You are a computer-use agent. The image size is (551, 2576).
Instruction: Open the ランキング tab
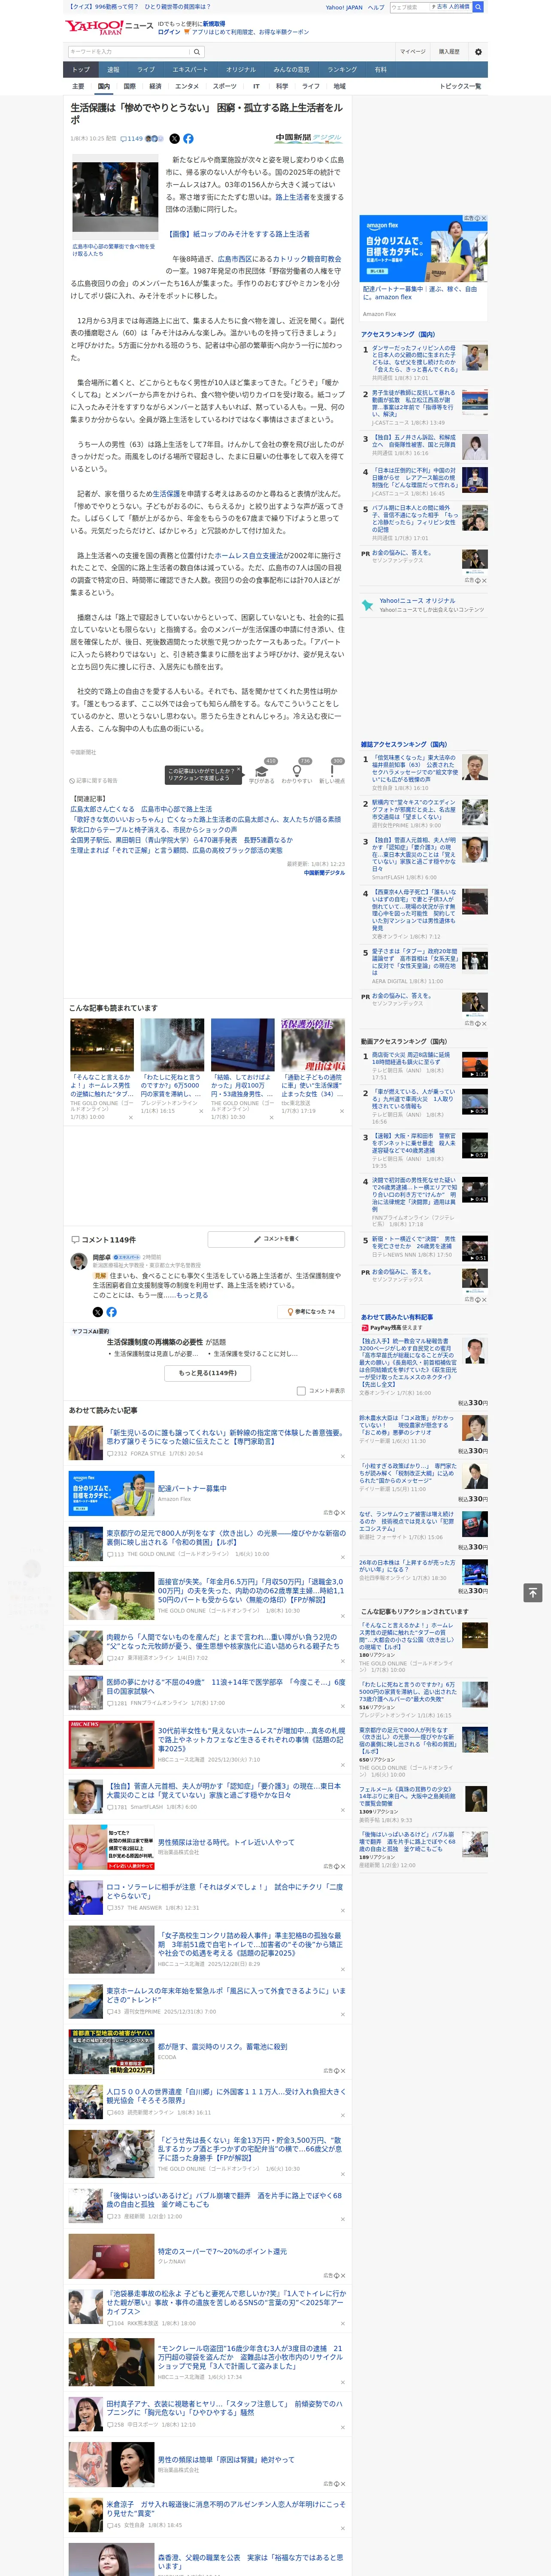tap(342, 69)
